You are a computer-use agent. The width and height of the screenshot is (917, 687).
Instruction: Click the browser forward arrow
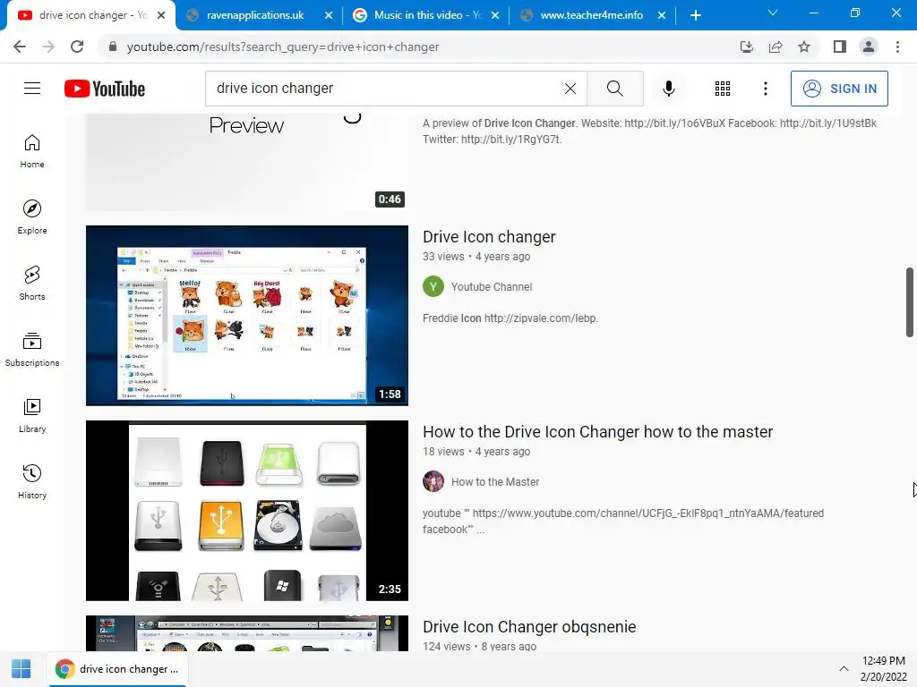coord(48,47)
